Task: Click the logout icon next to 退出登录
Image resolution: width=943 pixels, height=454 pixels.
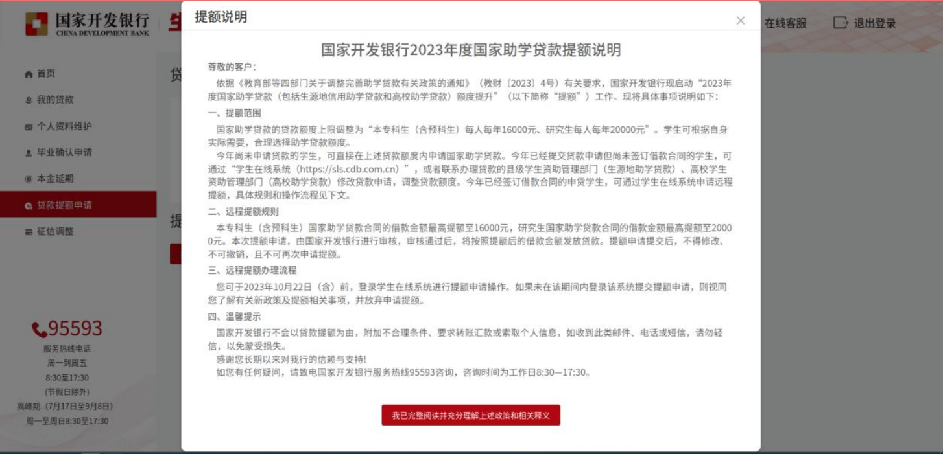Action: pyautogui.click(x=840, y=23)
